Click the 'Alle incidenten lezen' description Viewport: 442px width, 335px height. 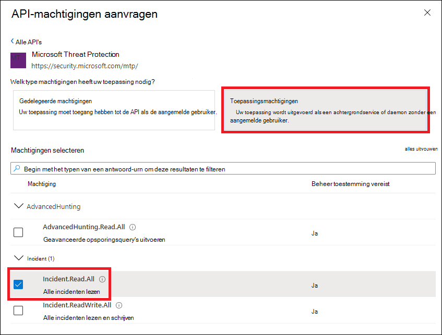click(71, 292)
